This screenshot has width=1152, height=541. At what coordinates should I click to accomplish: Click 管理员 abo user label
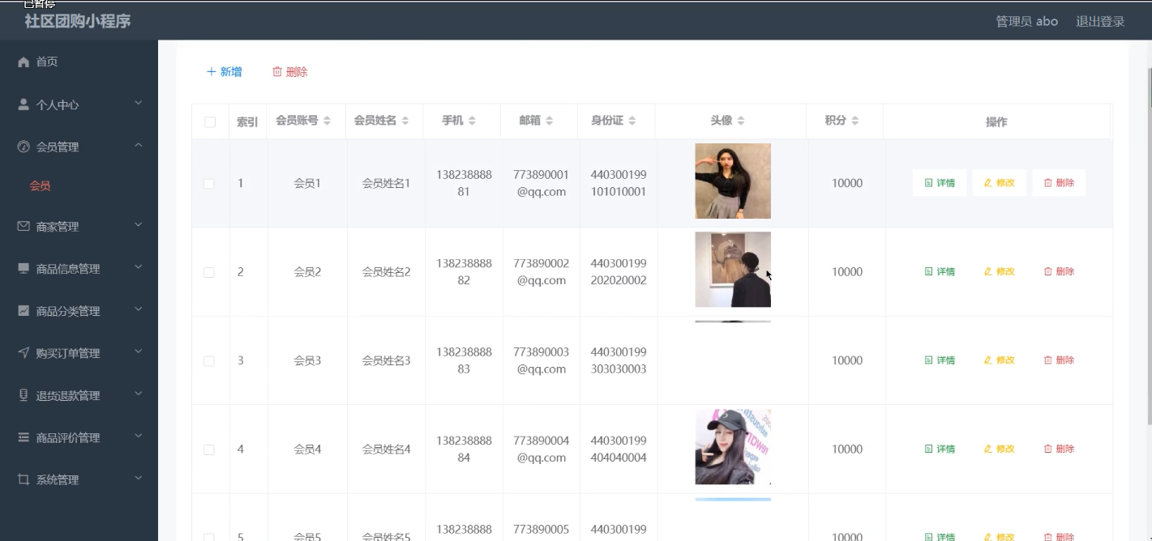(1026, 22)
